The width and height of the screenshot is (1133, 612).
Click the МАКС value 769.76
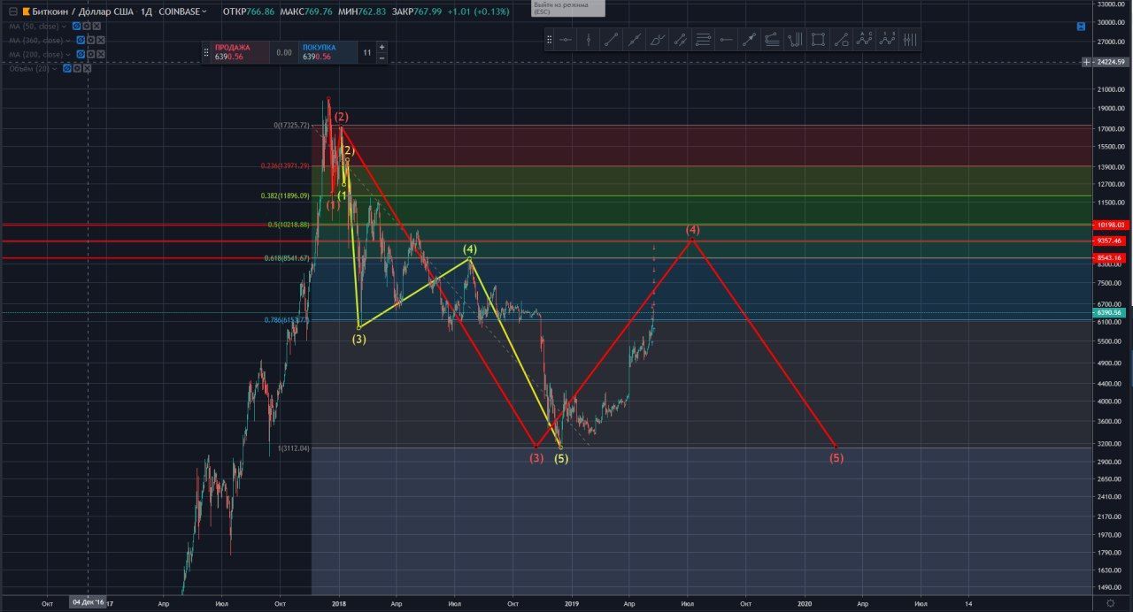click(317, 11)
